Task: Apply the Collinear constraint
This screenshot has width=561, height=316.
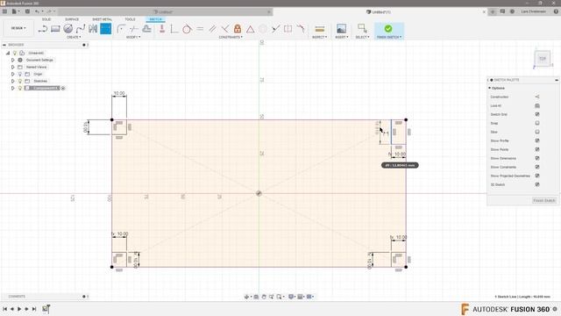Action: point(275,29)
